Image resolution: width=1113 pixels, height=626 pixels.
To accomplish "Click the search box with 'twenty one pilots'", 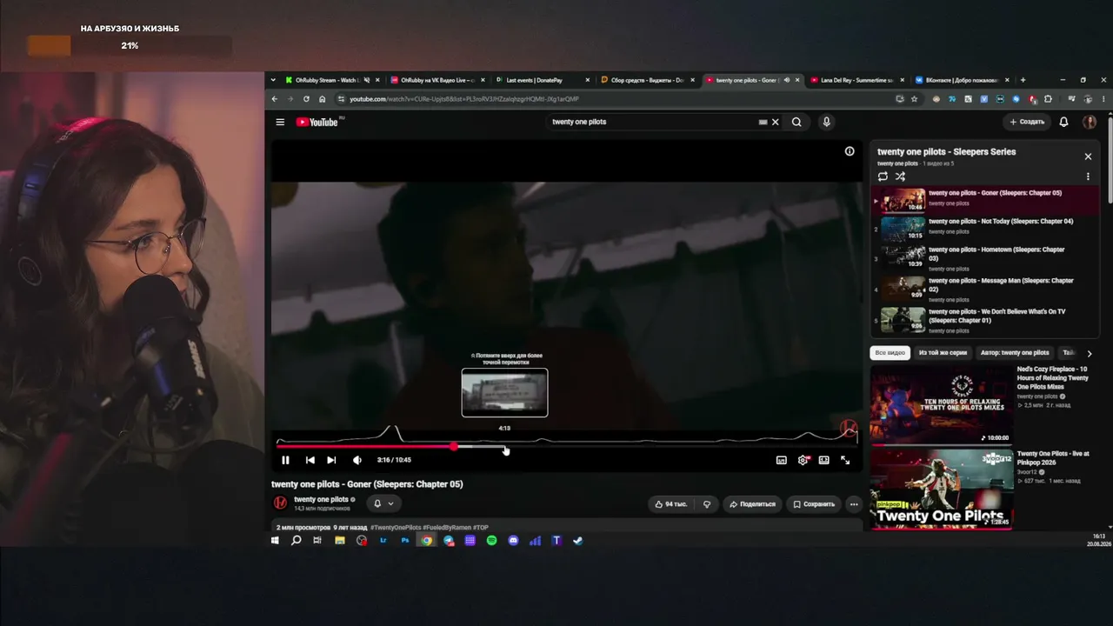I will tap(652, 122).
